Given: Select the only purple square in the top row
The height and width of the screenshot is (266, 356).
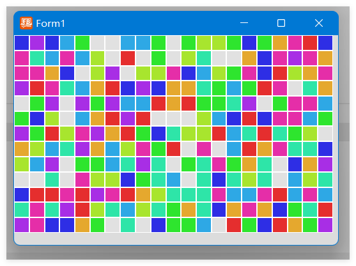Looking at the screenshot, I should pyautogui.click(x=37, y=43).
